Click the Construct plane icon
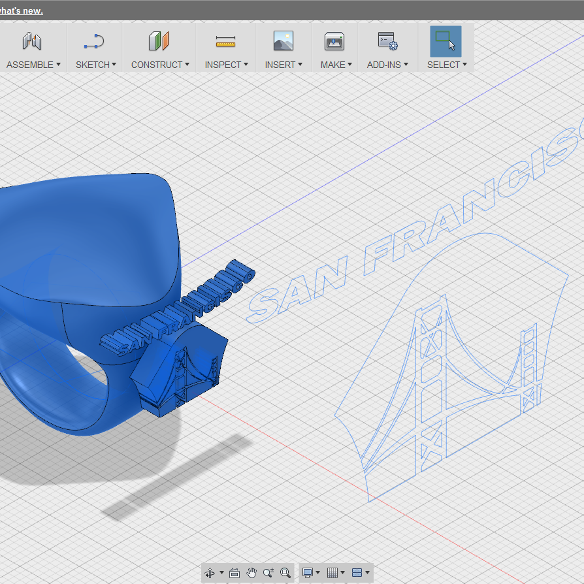This screenshot has height=584, width=584. (159, 41)
